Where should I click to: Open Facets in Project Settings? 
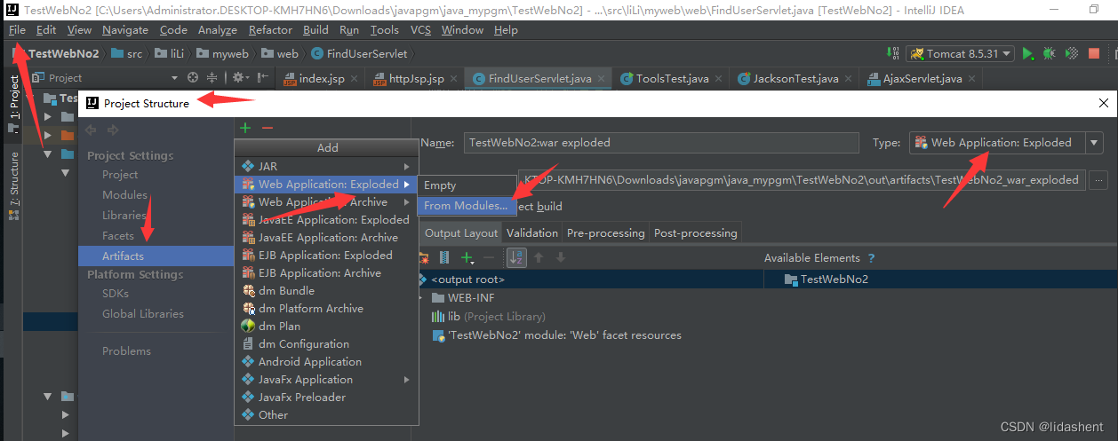[118, 235]
